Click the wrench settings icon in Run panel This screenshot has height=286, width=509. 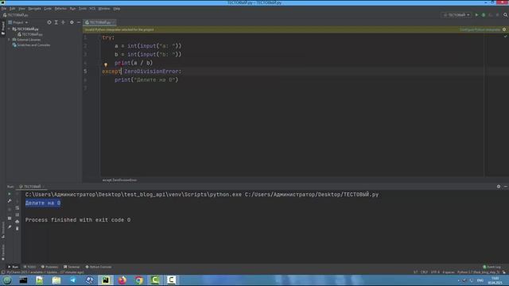point(10,201)
